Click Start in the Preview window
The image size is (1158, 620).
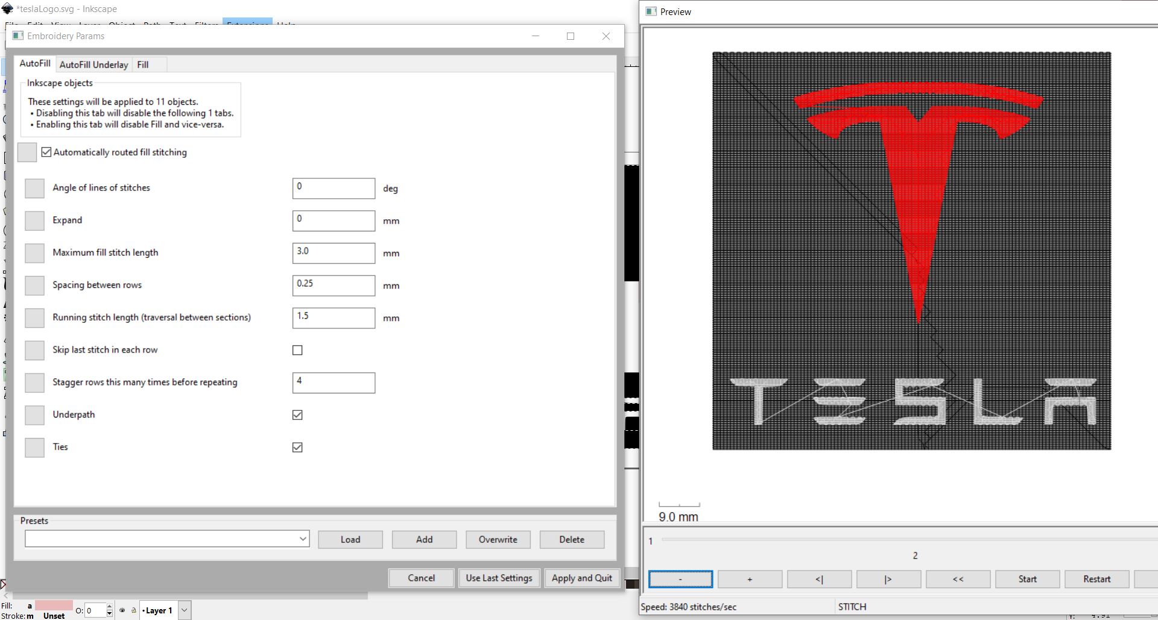pos(1027,579)
